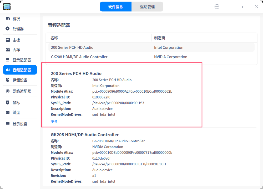Screen dimensions: 263x189
Task: Click the 更多 link under 200 Series PCH
Action: 54,121
